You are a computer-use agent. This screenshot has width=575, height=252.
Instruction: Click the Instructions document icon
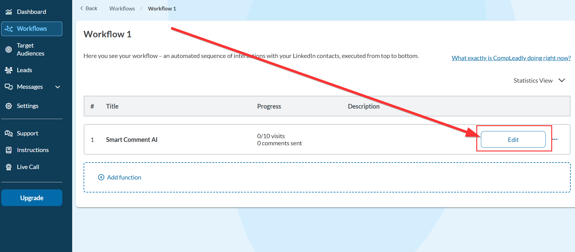click(x=9, y=150)
